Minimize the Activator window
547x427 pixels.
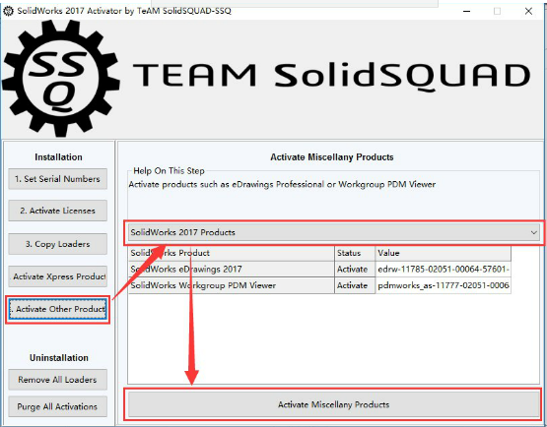(467, 11)
